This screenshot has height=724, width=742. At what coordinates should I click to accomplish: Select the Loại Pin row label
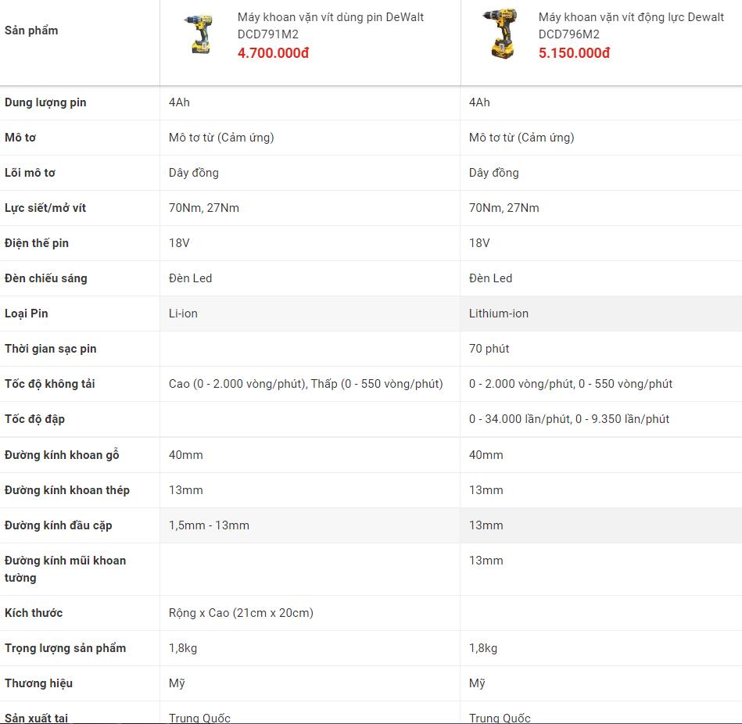[27, 314]
